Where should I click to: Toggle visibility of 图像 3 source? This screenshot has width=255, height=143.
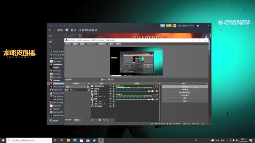point(110,91)
